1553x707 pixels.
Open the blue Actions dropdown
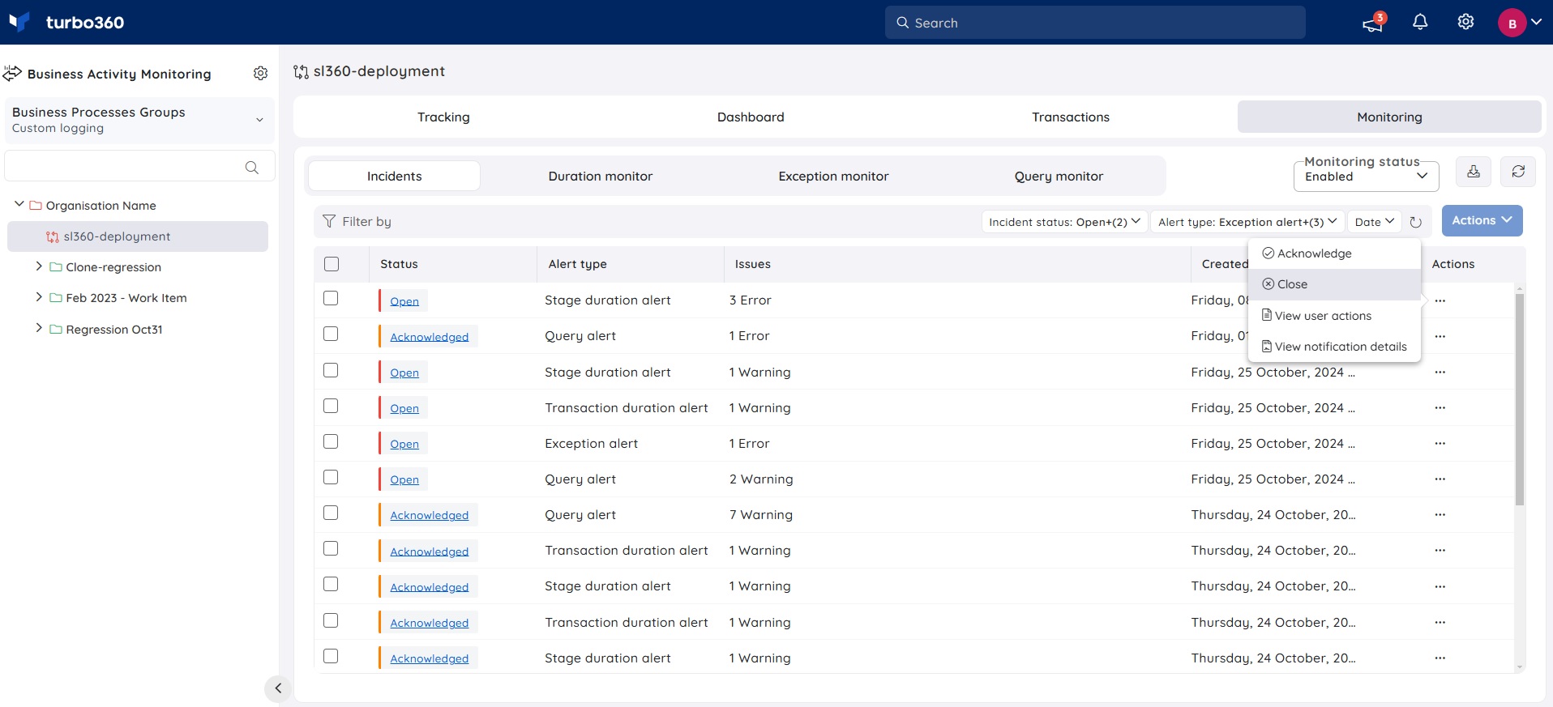tap(1482, 220)
